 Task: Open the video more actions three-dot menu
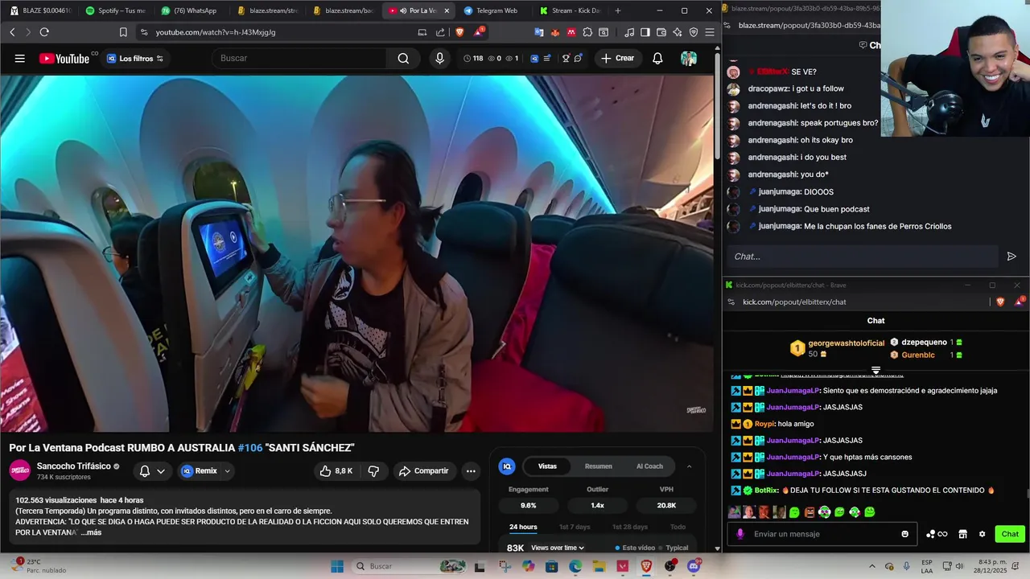(471, 471)
